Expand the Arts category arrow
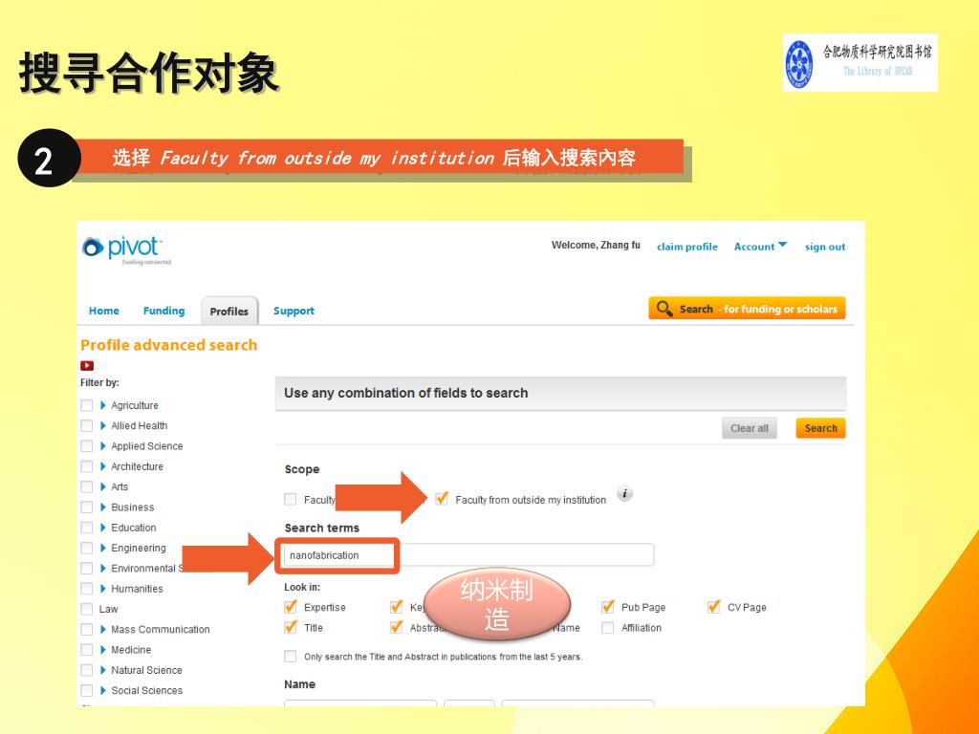 coord(103,486)
